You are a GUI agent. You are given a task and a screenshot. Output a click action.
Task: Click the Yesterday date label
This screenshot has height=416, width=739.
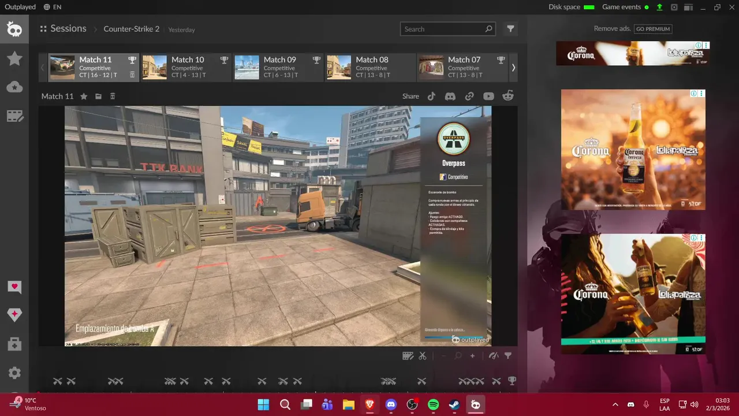click(181, 29)
